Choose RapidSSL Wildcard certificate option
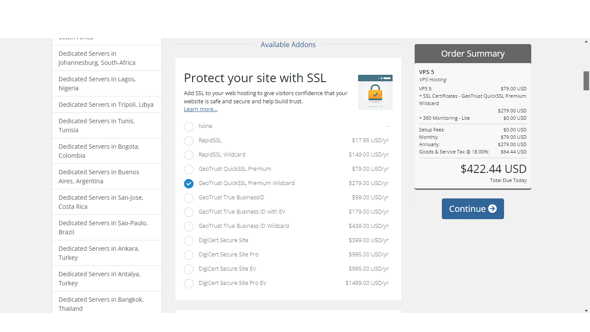This screenshot has height=332, width=590. pos(189,155)
